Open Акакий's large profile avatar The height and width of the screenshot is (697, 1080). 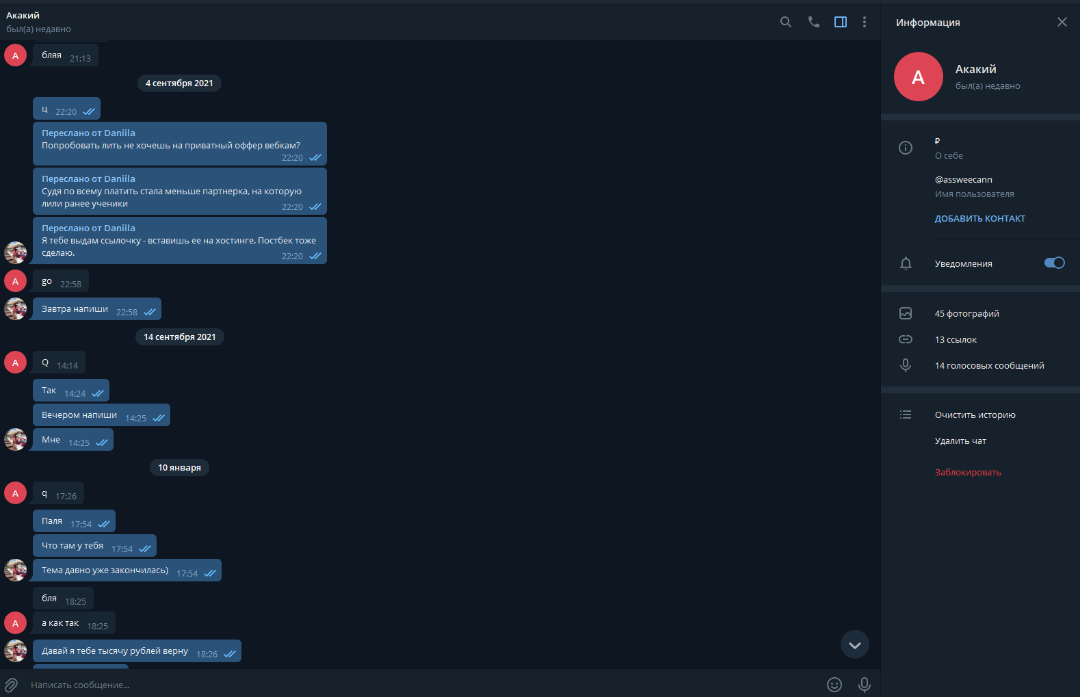pos(919,77)
